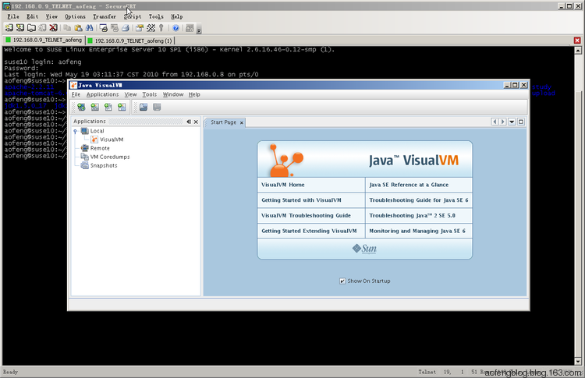Viewport: 585px width, 378px height.
Task: Click the Connect in Tab folder icon
Action: [31, 28]
